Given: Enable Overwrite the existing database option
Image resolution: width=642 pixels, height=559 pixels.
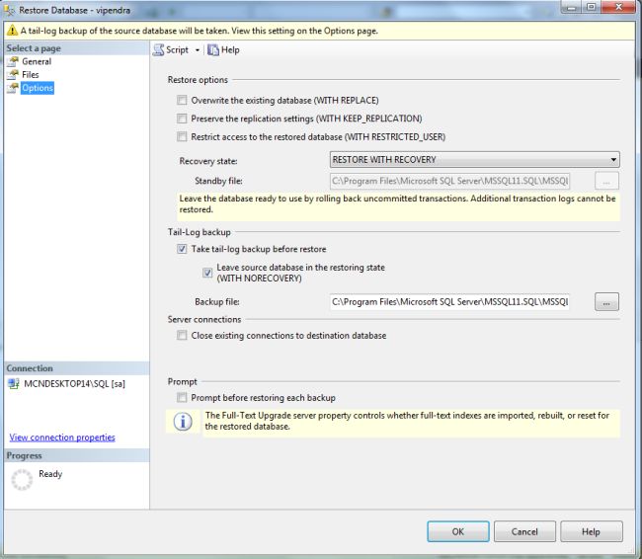Looking at the screenshot, I should pyautogui.click(x=182, y=101).
